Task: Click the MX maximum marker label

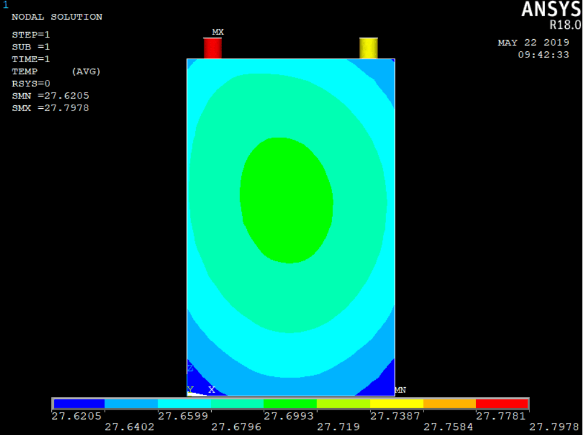Action: pyautogui.click(x=218, y=32)
